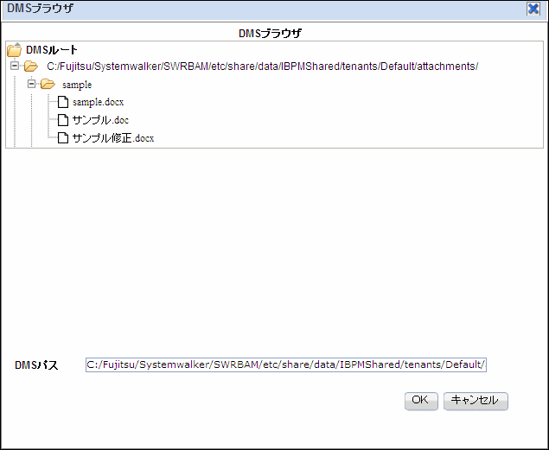This screenshot has height=450, width=549.
Task: Select file サンプル修正.docx
Action: coord(113,138)
